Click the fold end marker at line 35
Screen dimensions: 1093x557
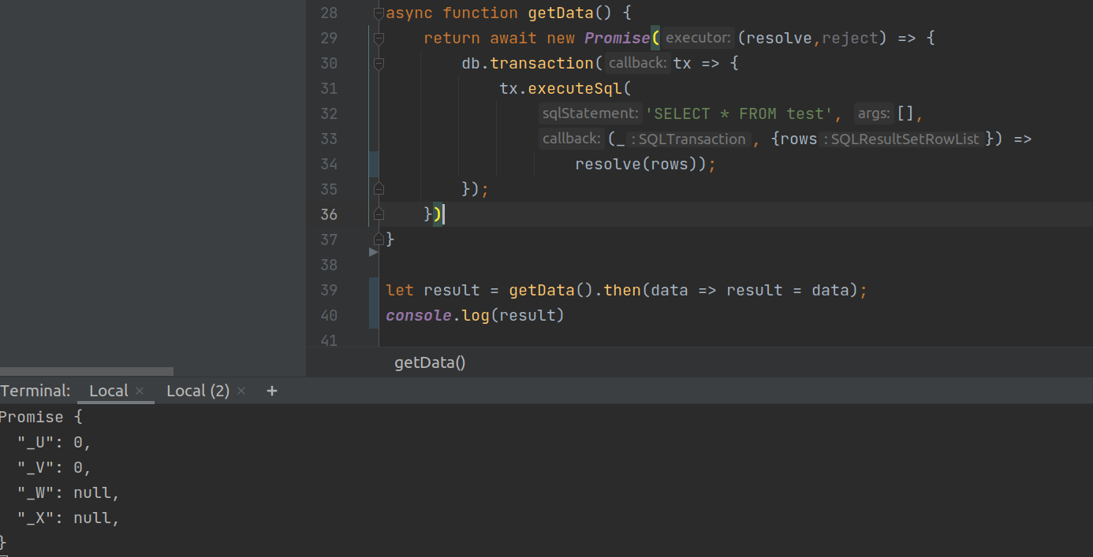coord(379,189)
